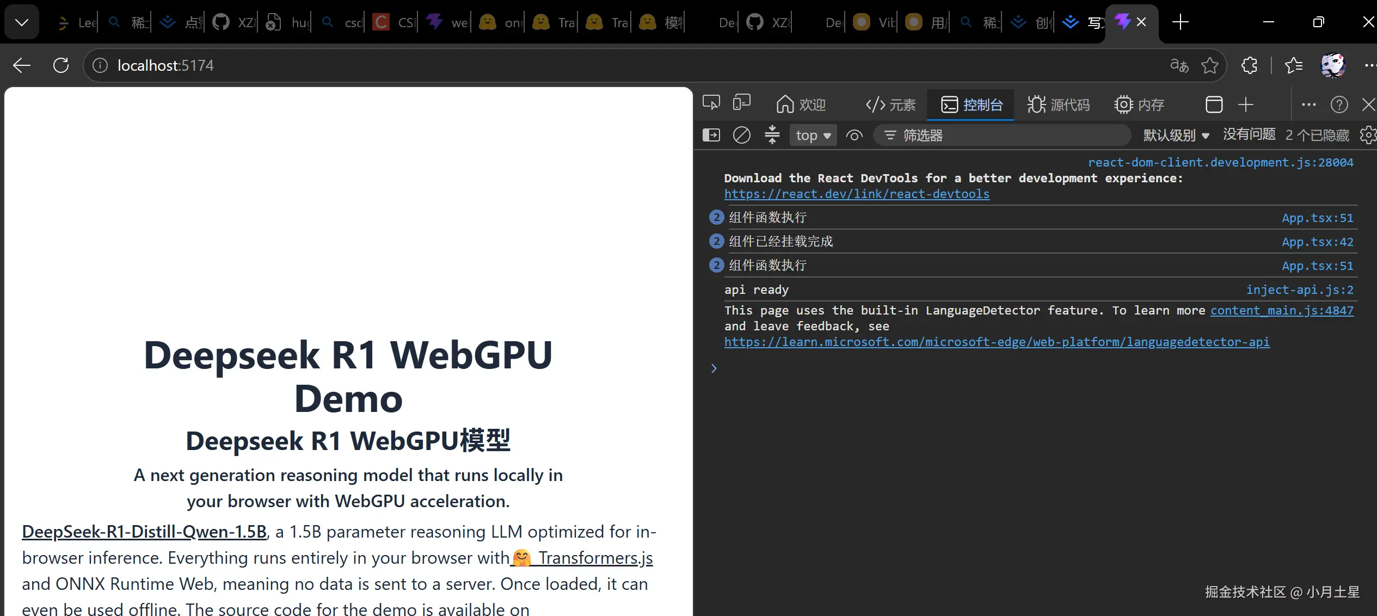Focus the 筛选器 filter input

click(x=1002, y=135)
